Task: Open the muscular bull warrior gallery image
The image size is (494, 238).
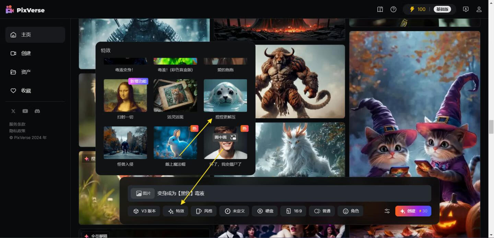Action: [x=300, y=82]
